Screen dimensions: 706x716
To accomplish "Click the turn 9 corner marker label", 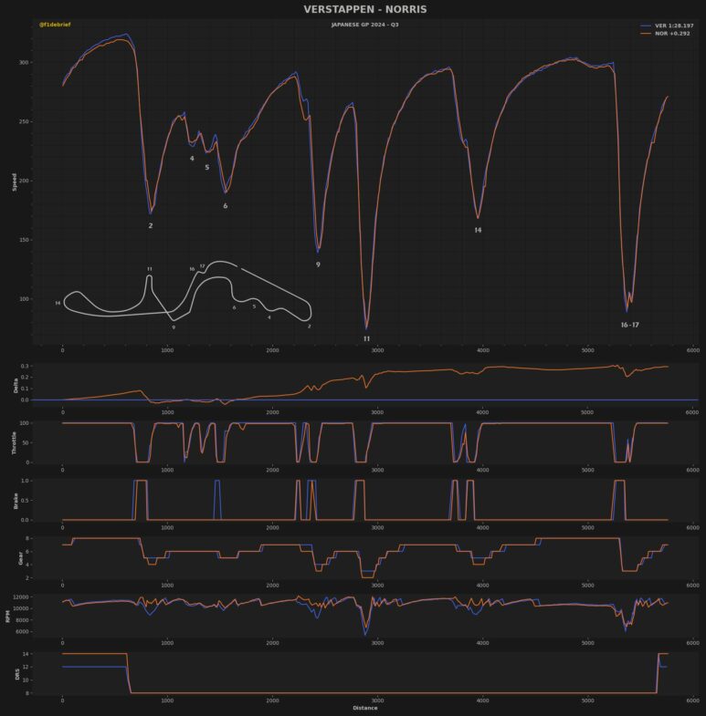I will click(318, 265).
